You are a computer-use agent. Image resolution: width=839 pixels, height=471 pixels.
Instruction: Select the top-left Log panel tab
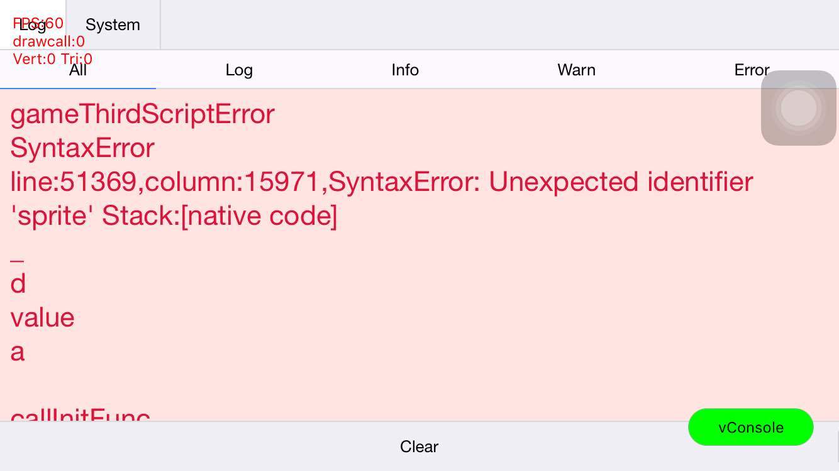33,25
